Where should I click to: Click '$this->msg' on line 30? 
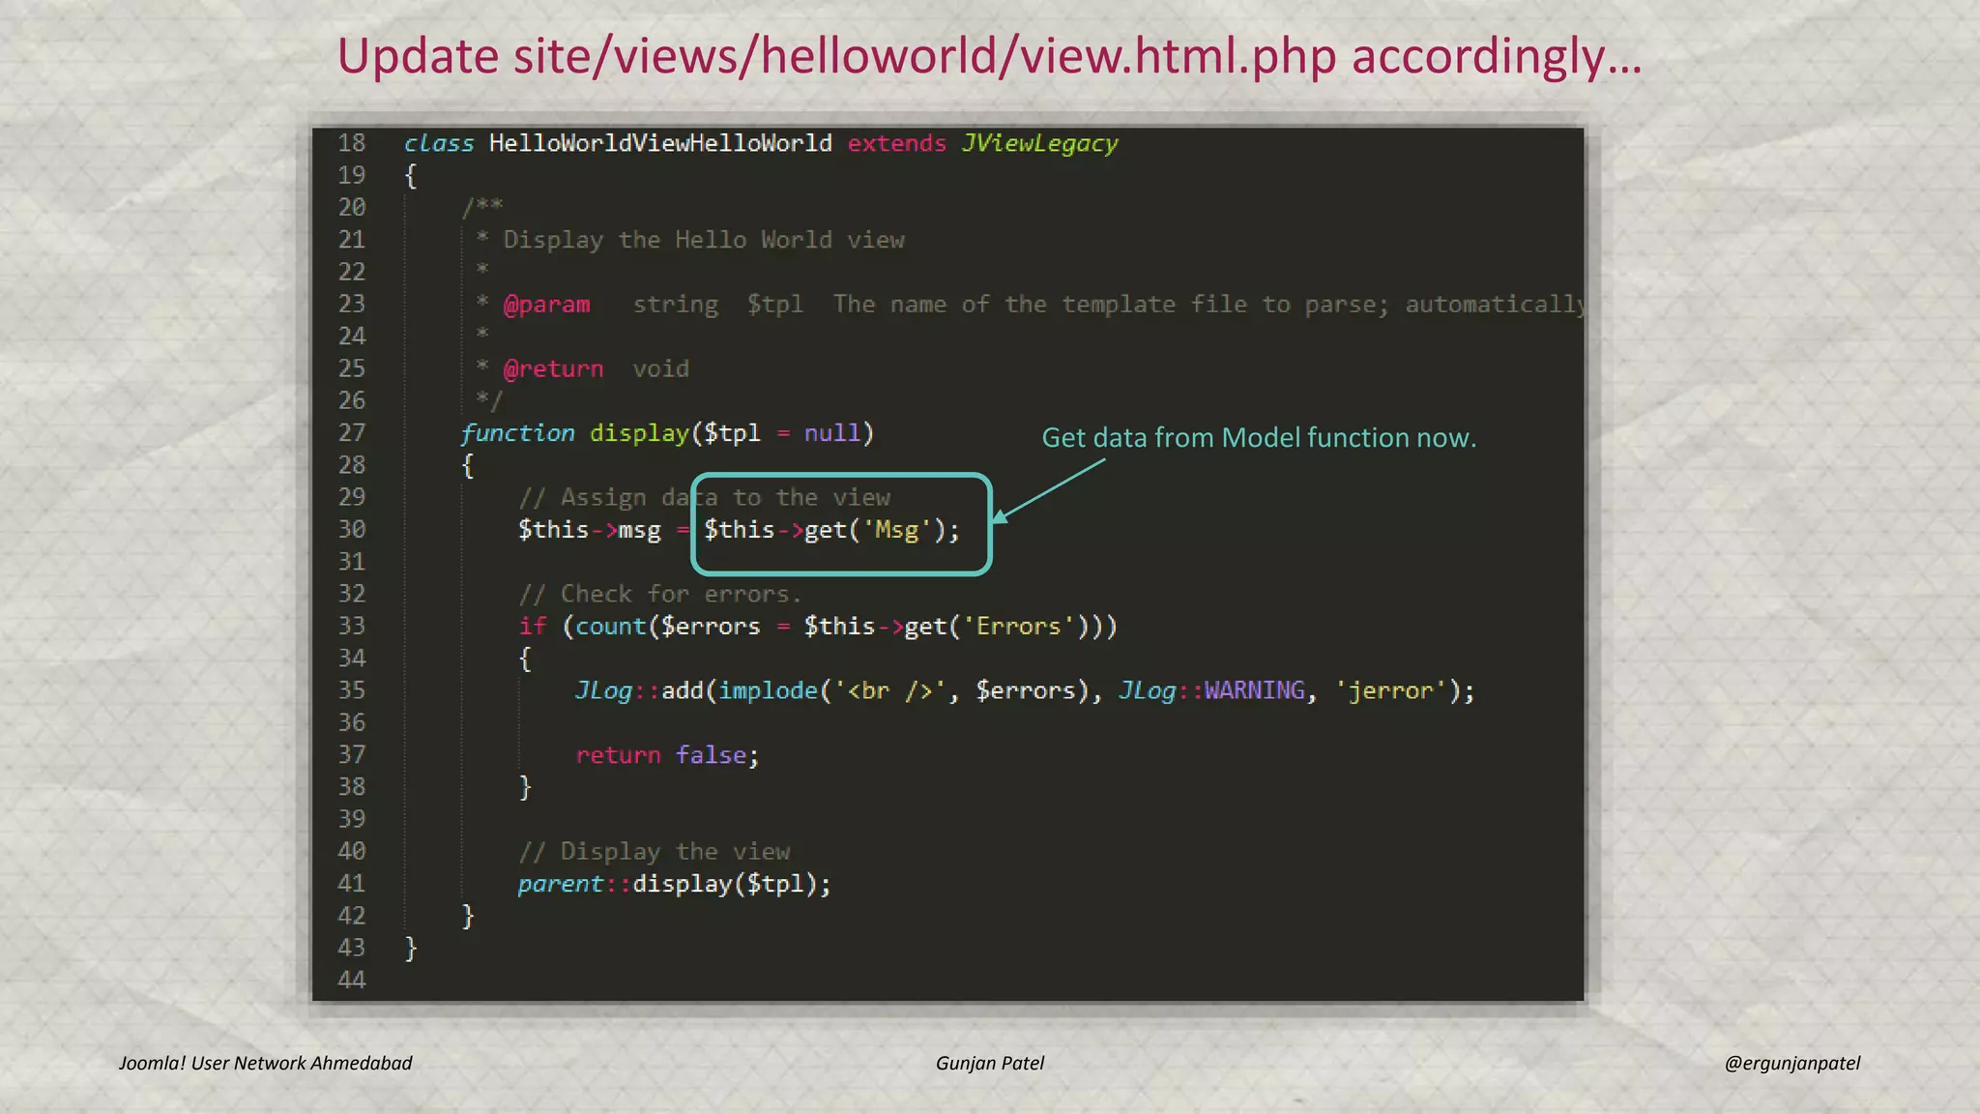coord(590,530)
